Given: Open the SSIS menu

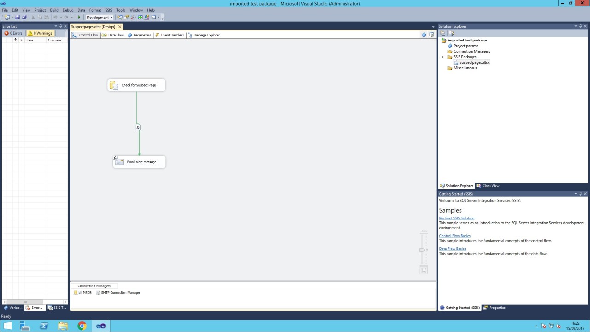Looking at the screenshot, I should coord(108,10).
